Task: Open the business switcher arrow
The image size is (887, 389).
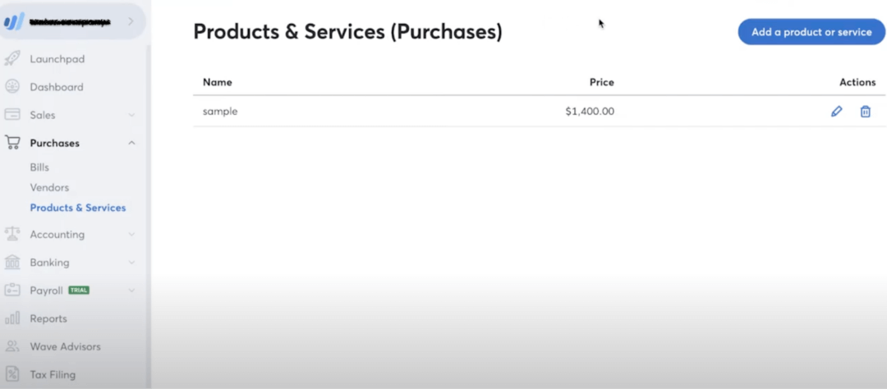Action: coord(131,21)
